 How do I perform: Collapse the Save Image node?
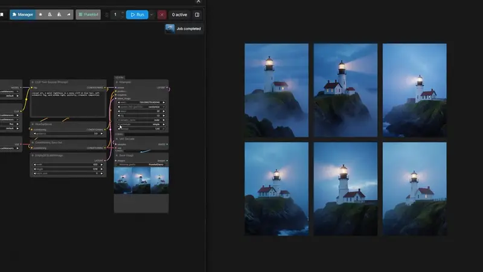(117, 155)
